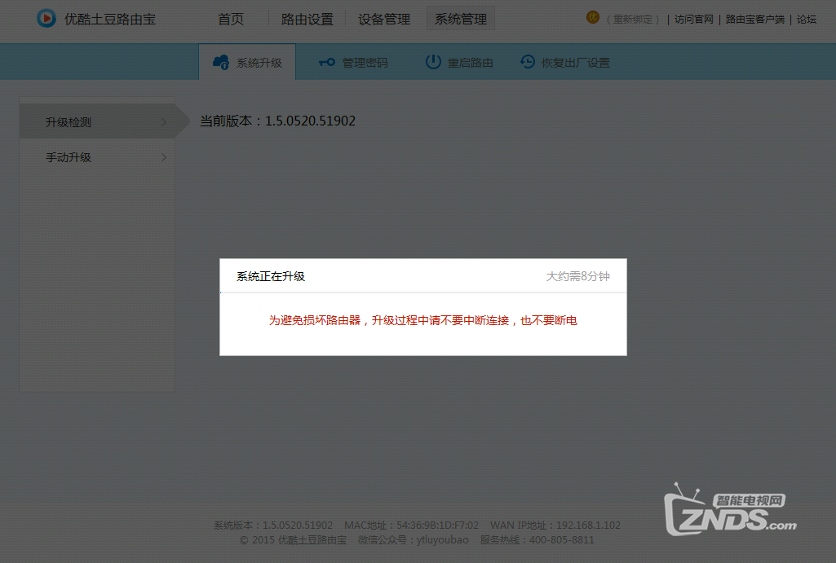This screenshot has width=836, height=563.
Task: Select the 系统管理 menu item
Action: point(461,20)
